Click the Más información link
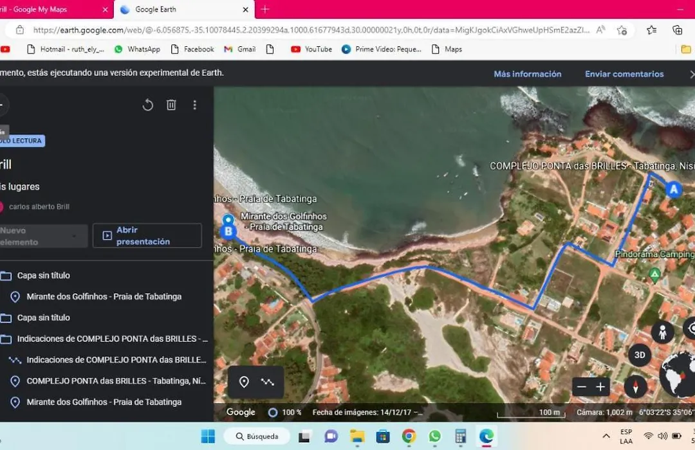Screen dimensions: 695x450 point(528,74)
